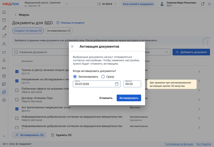214x147 pixels.
Task: Click the magic wand icon by Активировать (3)
Action: pyautogui.click(x=17, y=135)
